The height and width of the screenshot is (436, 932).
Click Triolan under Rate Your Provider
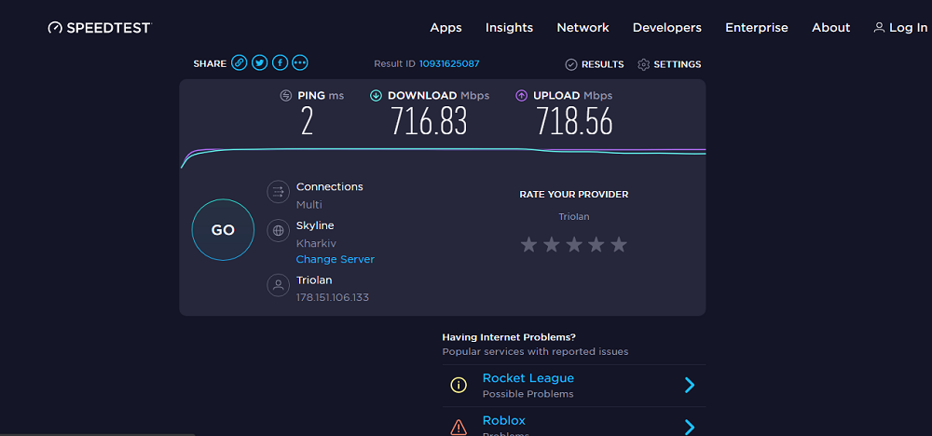coord(573,217)
